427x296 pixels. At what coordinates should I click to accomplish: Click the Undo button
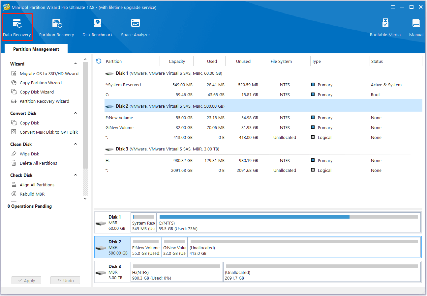click(x=65, y=281)
